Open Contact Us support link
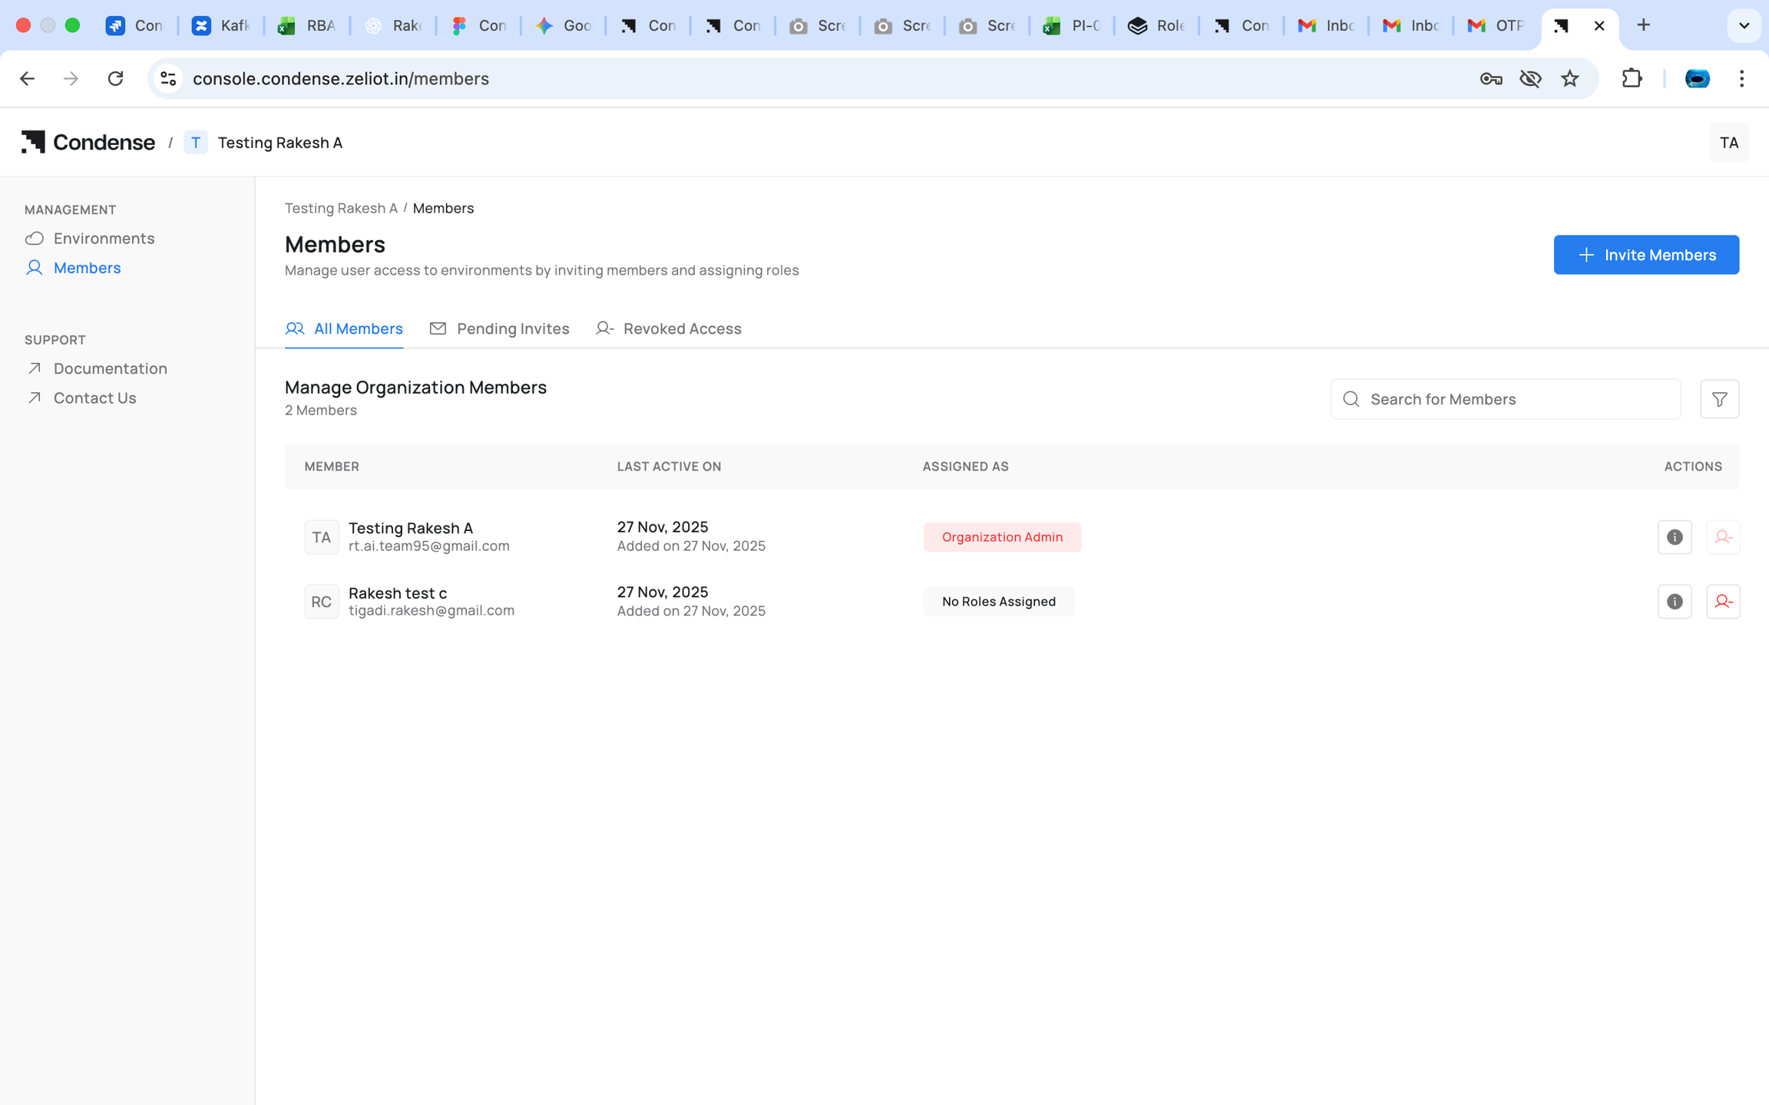This screenshot has width=1769, height=1105. 94,397
